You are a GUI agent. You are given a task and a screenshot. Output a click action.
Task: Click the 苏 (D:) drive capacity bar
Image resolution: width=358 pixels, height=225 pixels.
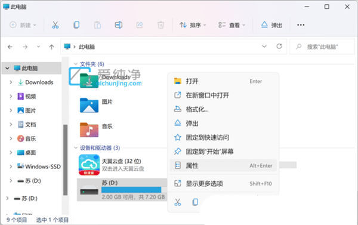tap(134, 190)
